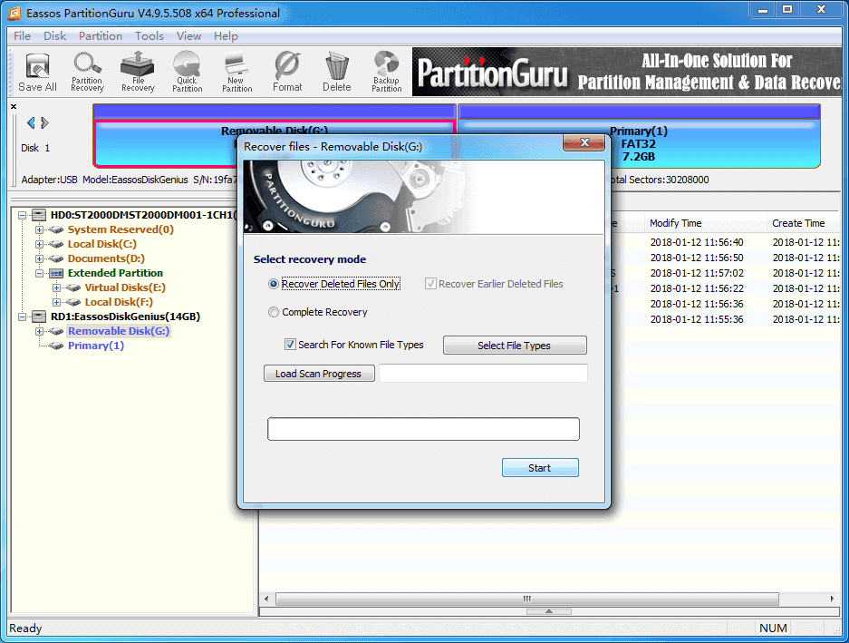Expand the Local Disk(C:) node
Viewport: 849px width, 643px height.
(40, 245)
